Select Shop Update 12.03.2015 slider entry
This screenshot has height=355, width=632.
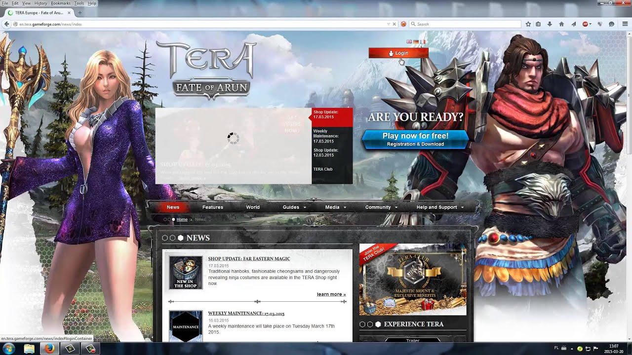point(332,152)
